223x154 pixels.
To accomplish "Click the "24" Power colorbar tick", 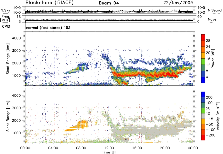I will coord(208,47).
